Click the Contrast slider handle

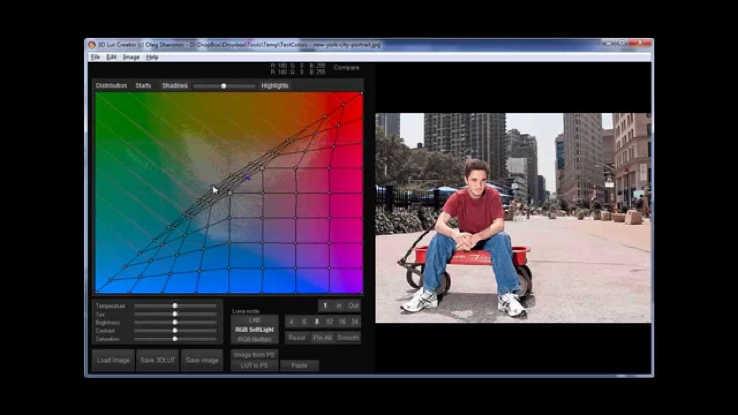[175, 331]
